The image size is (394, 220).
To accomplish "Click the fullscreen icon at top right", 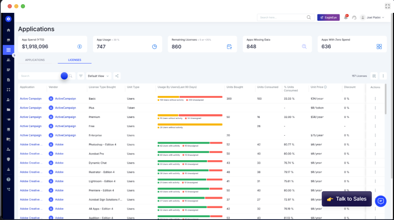I will [387, 6].
